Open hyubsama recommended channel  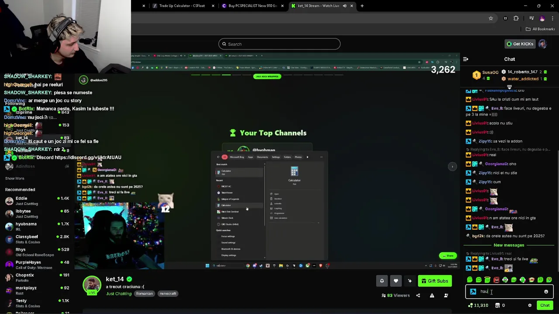[x=37, y=227]
